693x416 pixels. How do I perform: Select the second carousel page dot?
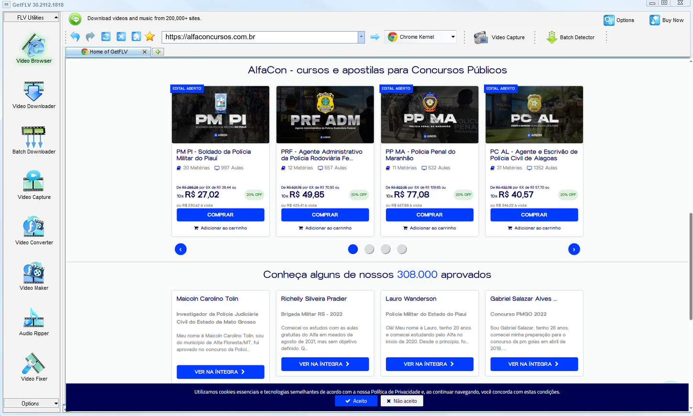(x=369, y=249)
